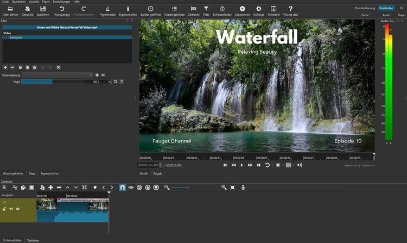Switch to Bearbeiten layout

386,8
